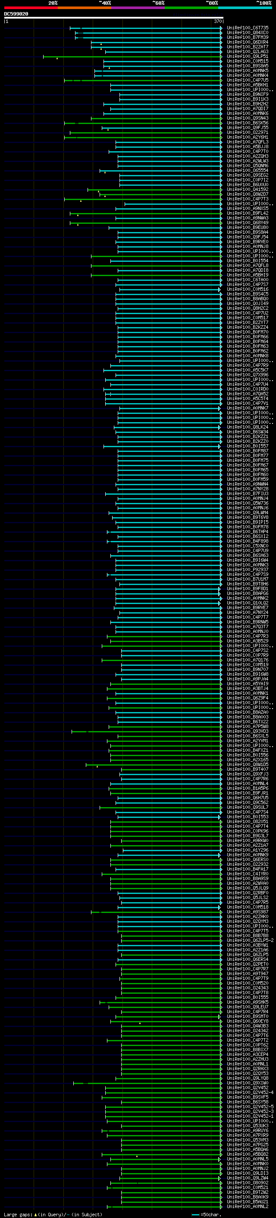
Task: Select hit label UniRef100_B7FIU3
Action: tap(247, 493)
